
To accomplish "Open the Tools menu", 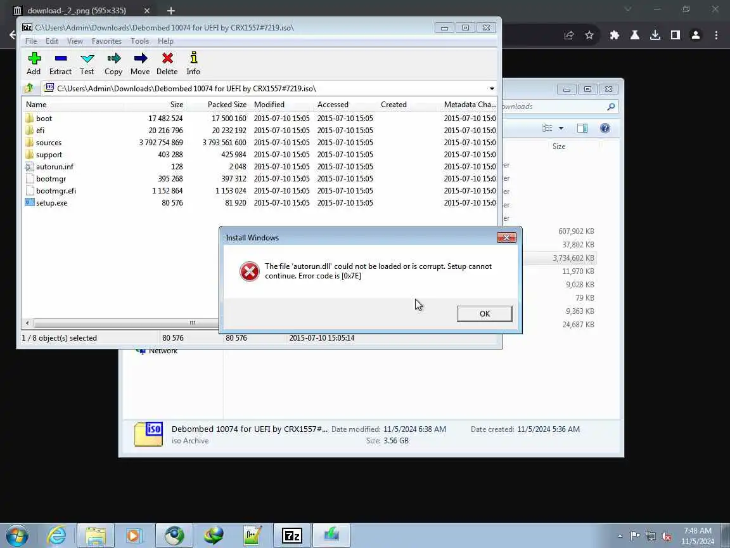I will coord(139,41).
